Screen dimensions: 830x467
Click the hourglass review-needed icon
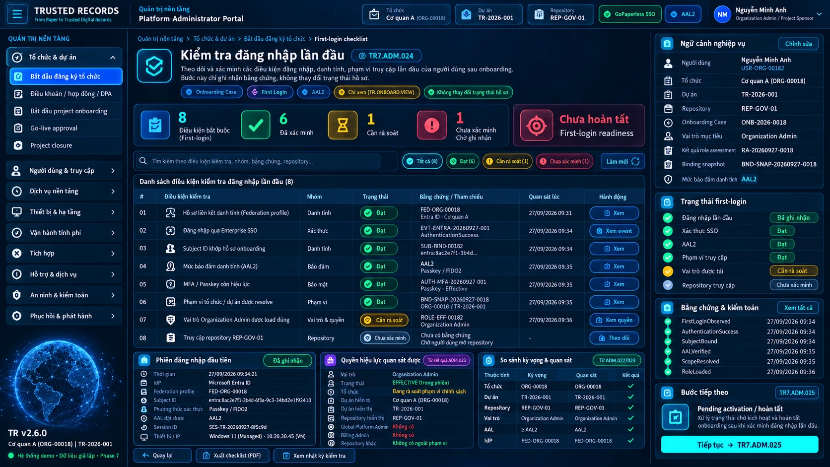(343, 125)
